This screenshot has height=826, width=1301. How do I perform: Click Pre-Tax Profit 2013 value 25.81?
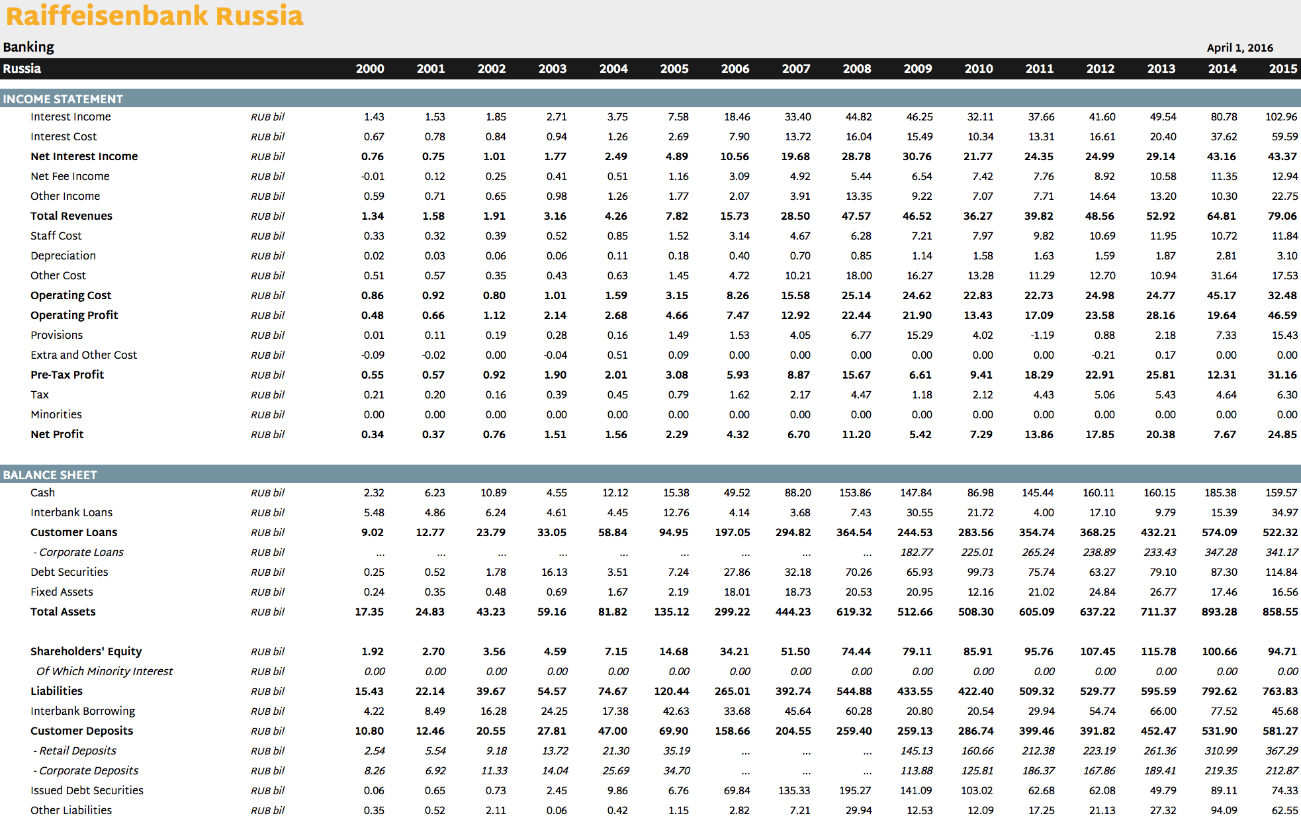pyautogui.click(x=1161, y=375)
